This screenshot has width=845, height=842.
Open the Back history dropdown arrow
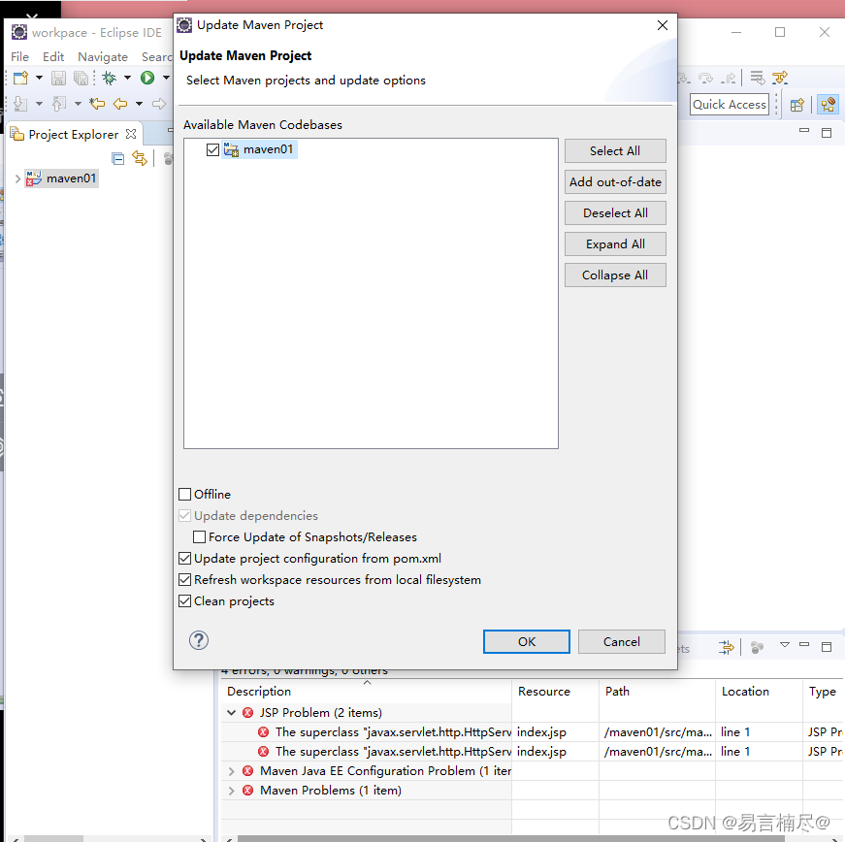tap(139, 104)
